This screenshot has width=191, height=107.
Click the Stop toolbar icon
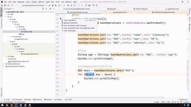(64, 5)
